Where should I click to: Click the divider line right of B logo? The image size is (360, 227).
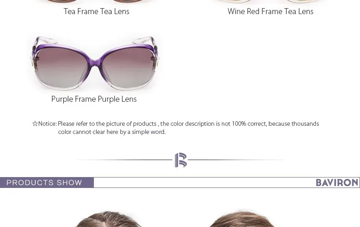point(237,160)
